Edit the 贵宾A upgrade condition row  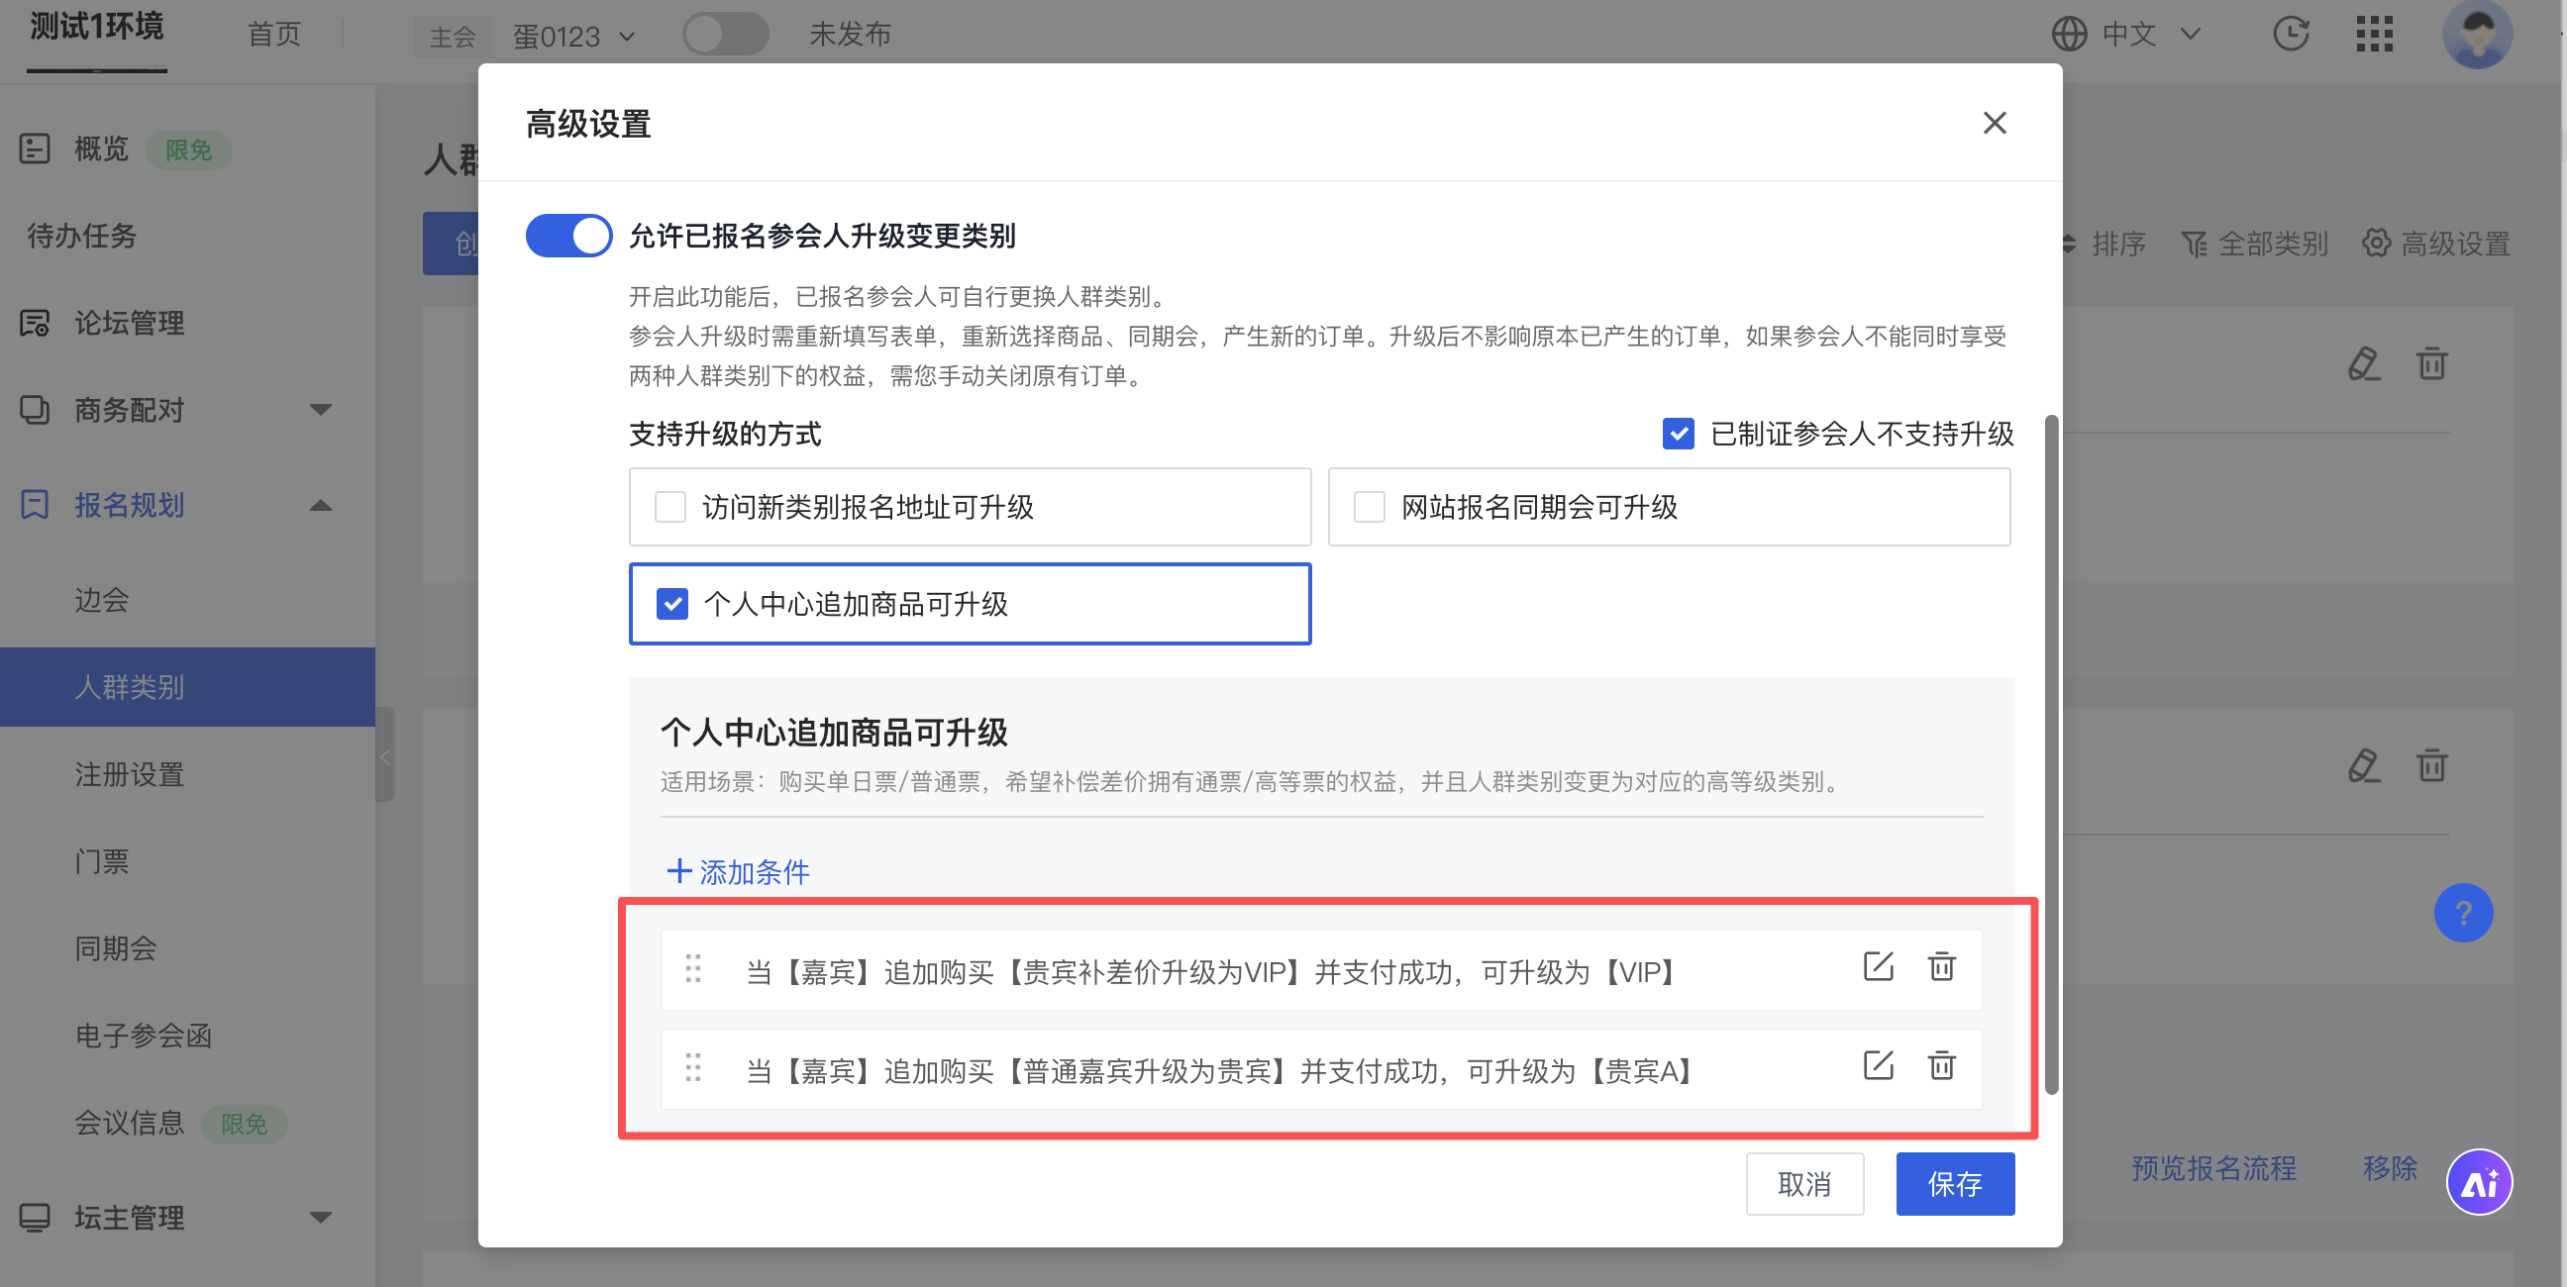pos(1878,1065)
